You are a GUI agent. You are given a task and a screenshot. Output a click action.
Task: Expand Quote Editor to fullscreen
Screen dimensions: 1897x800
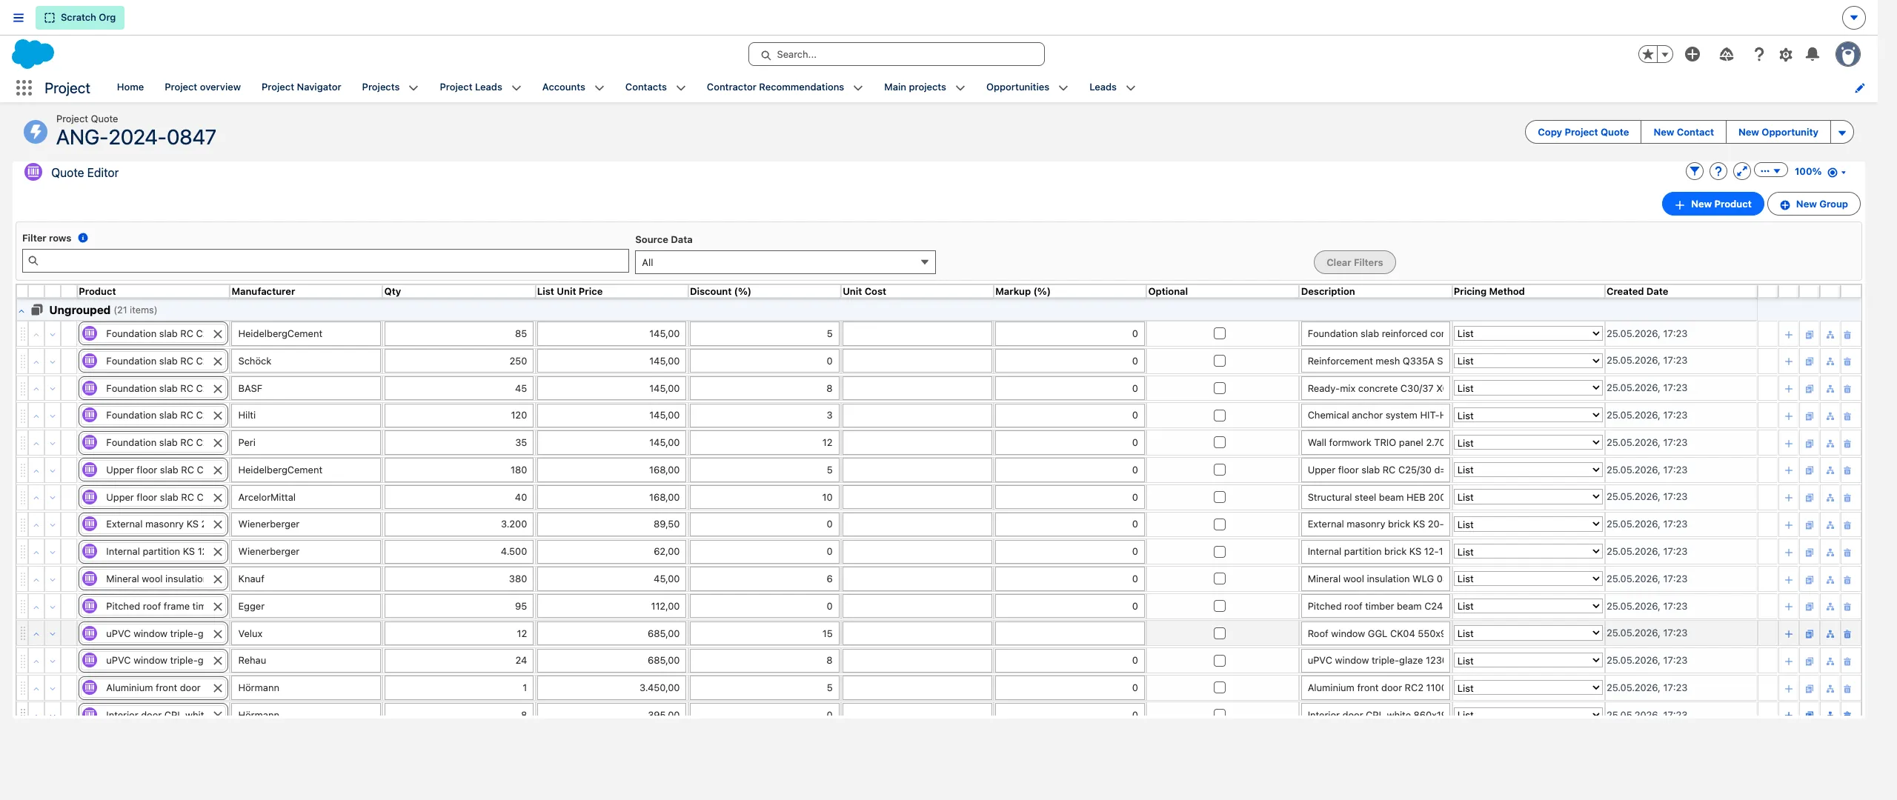click(1741, 172)
